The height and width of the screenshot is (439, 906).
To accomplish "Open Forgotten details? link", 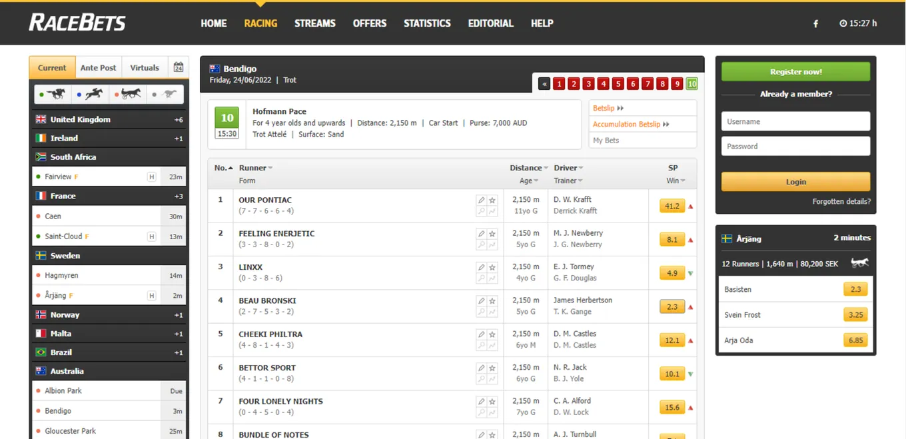I will click(841, 201).
